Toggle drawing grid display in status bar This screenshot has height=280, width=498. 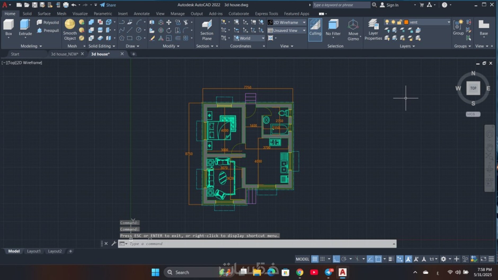pos(314,259)
